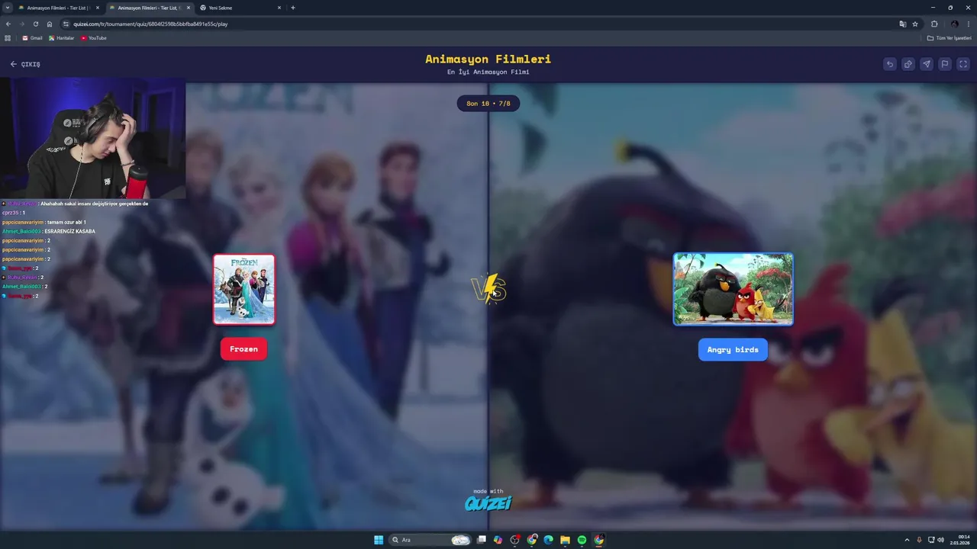This screenshot has width=977, height=549.
Task: Open Task View in taskbar
Action: (x=482, y=540)
